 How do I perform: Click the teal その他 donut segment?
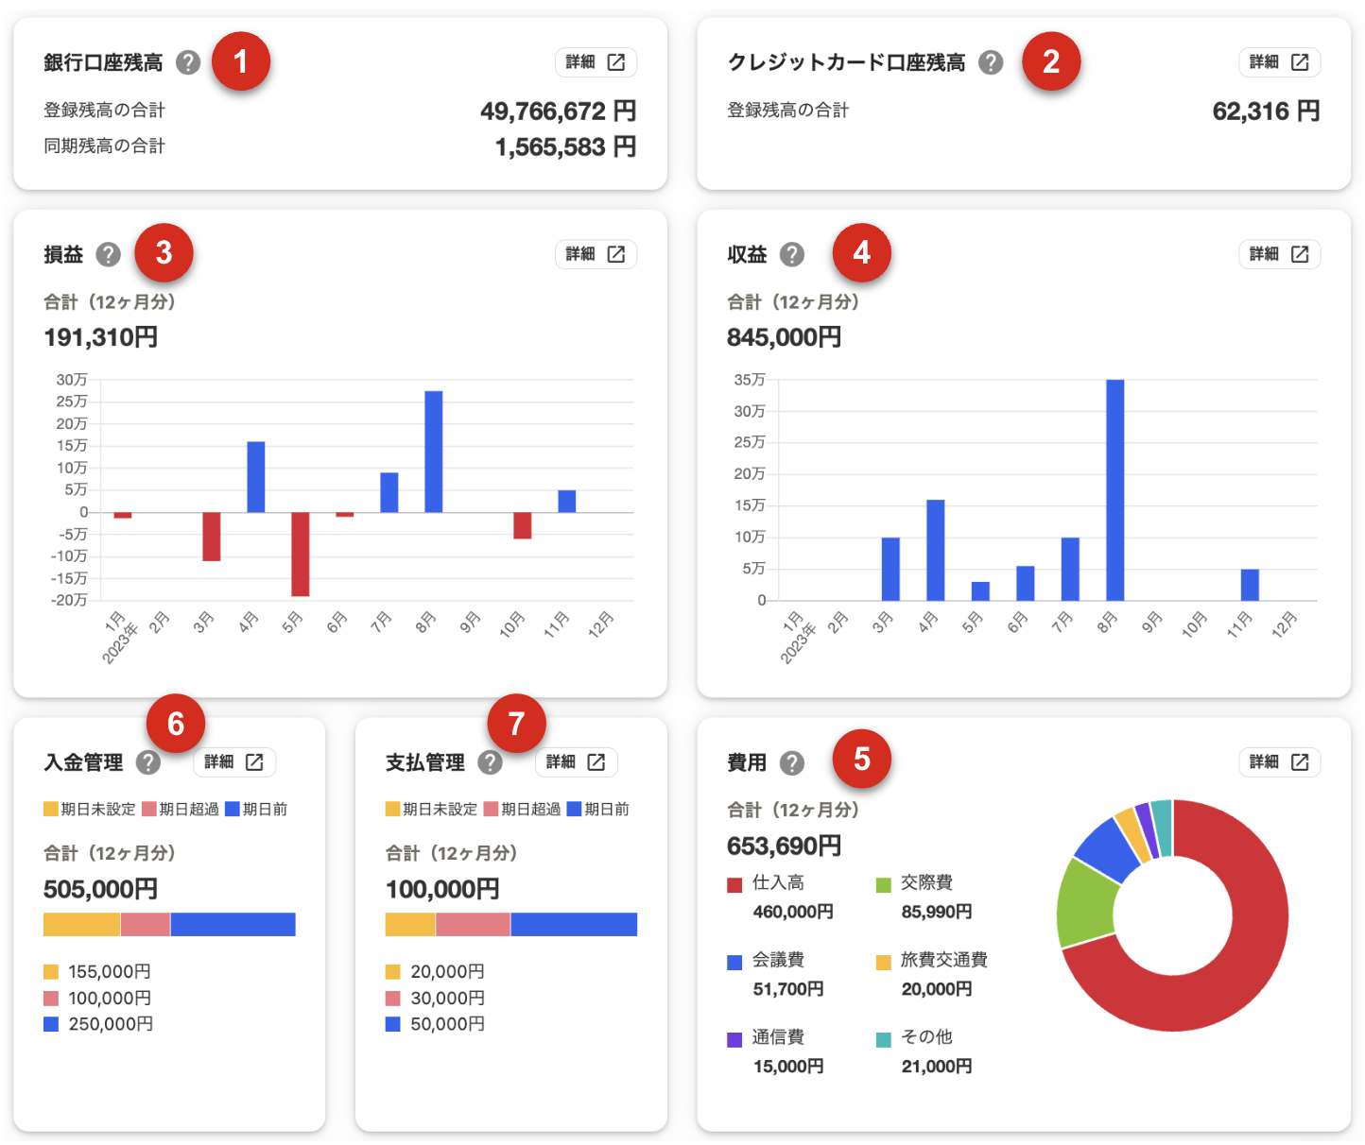1162,828
